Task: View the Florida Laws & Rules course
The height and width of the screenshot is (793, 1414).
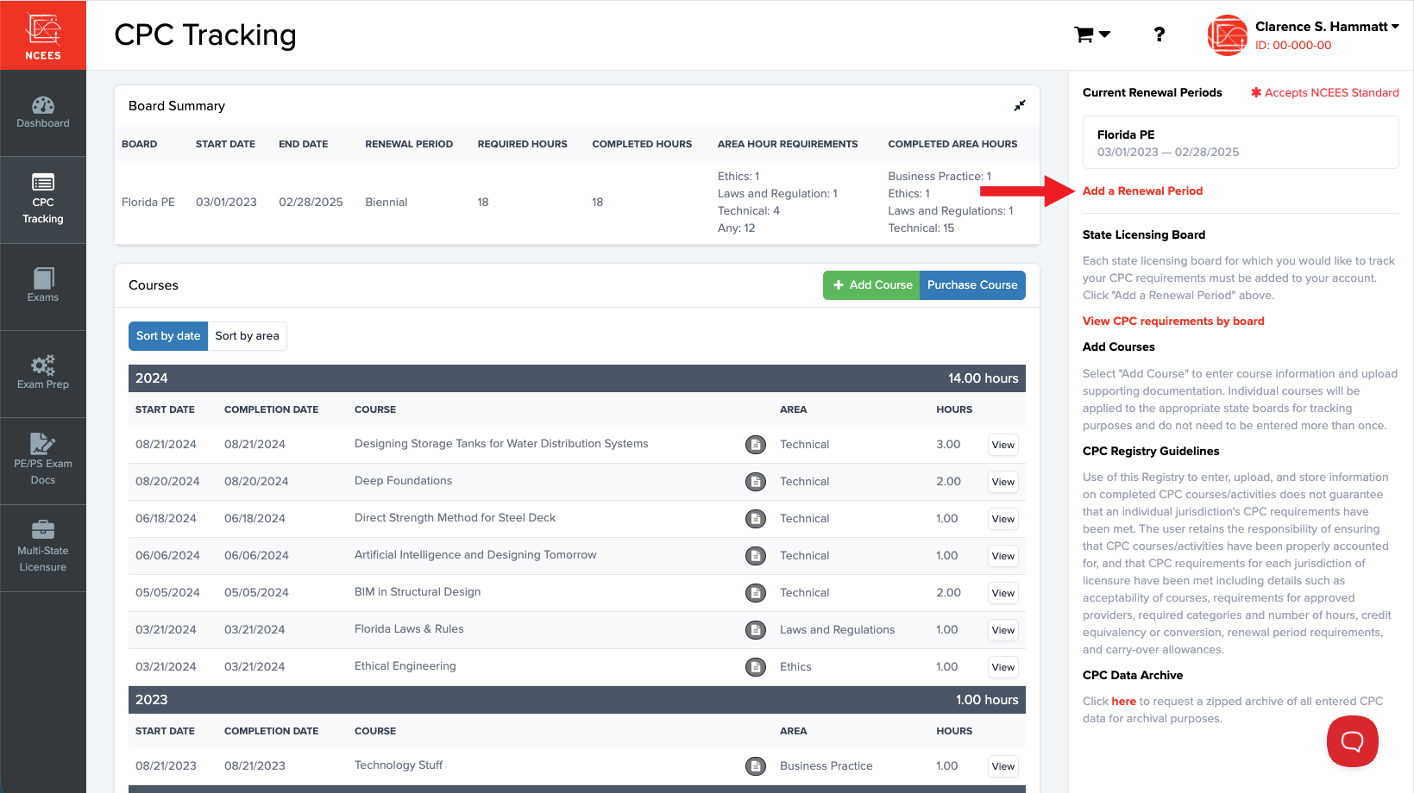Action: click(1003, 630)
